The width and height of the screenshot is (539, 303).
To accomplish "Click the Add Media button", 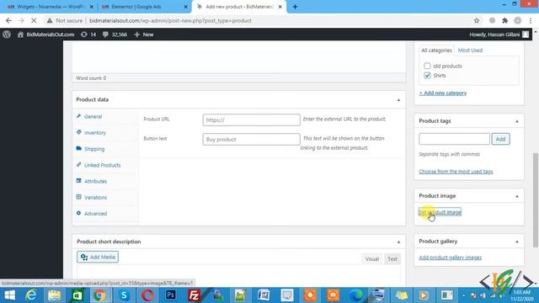I will [x=98, y=257].
